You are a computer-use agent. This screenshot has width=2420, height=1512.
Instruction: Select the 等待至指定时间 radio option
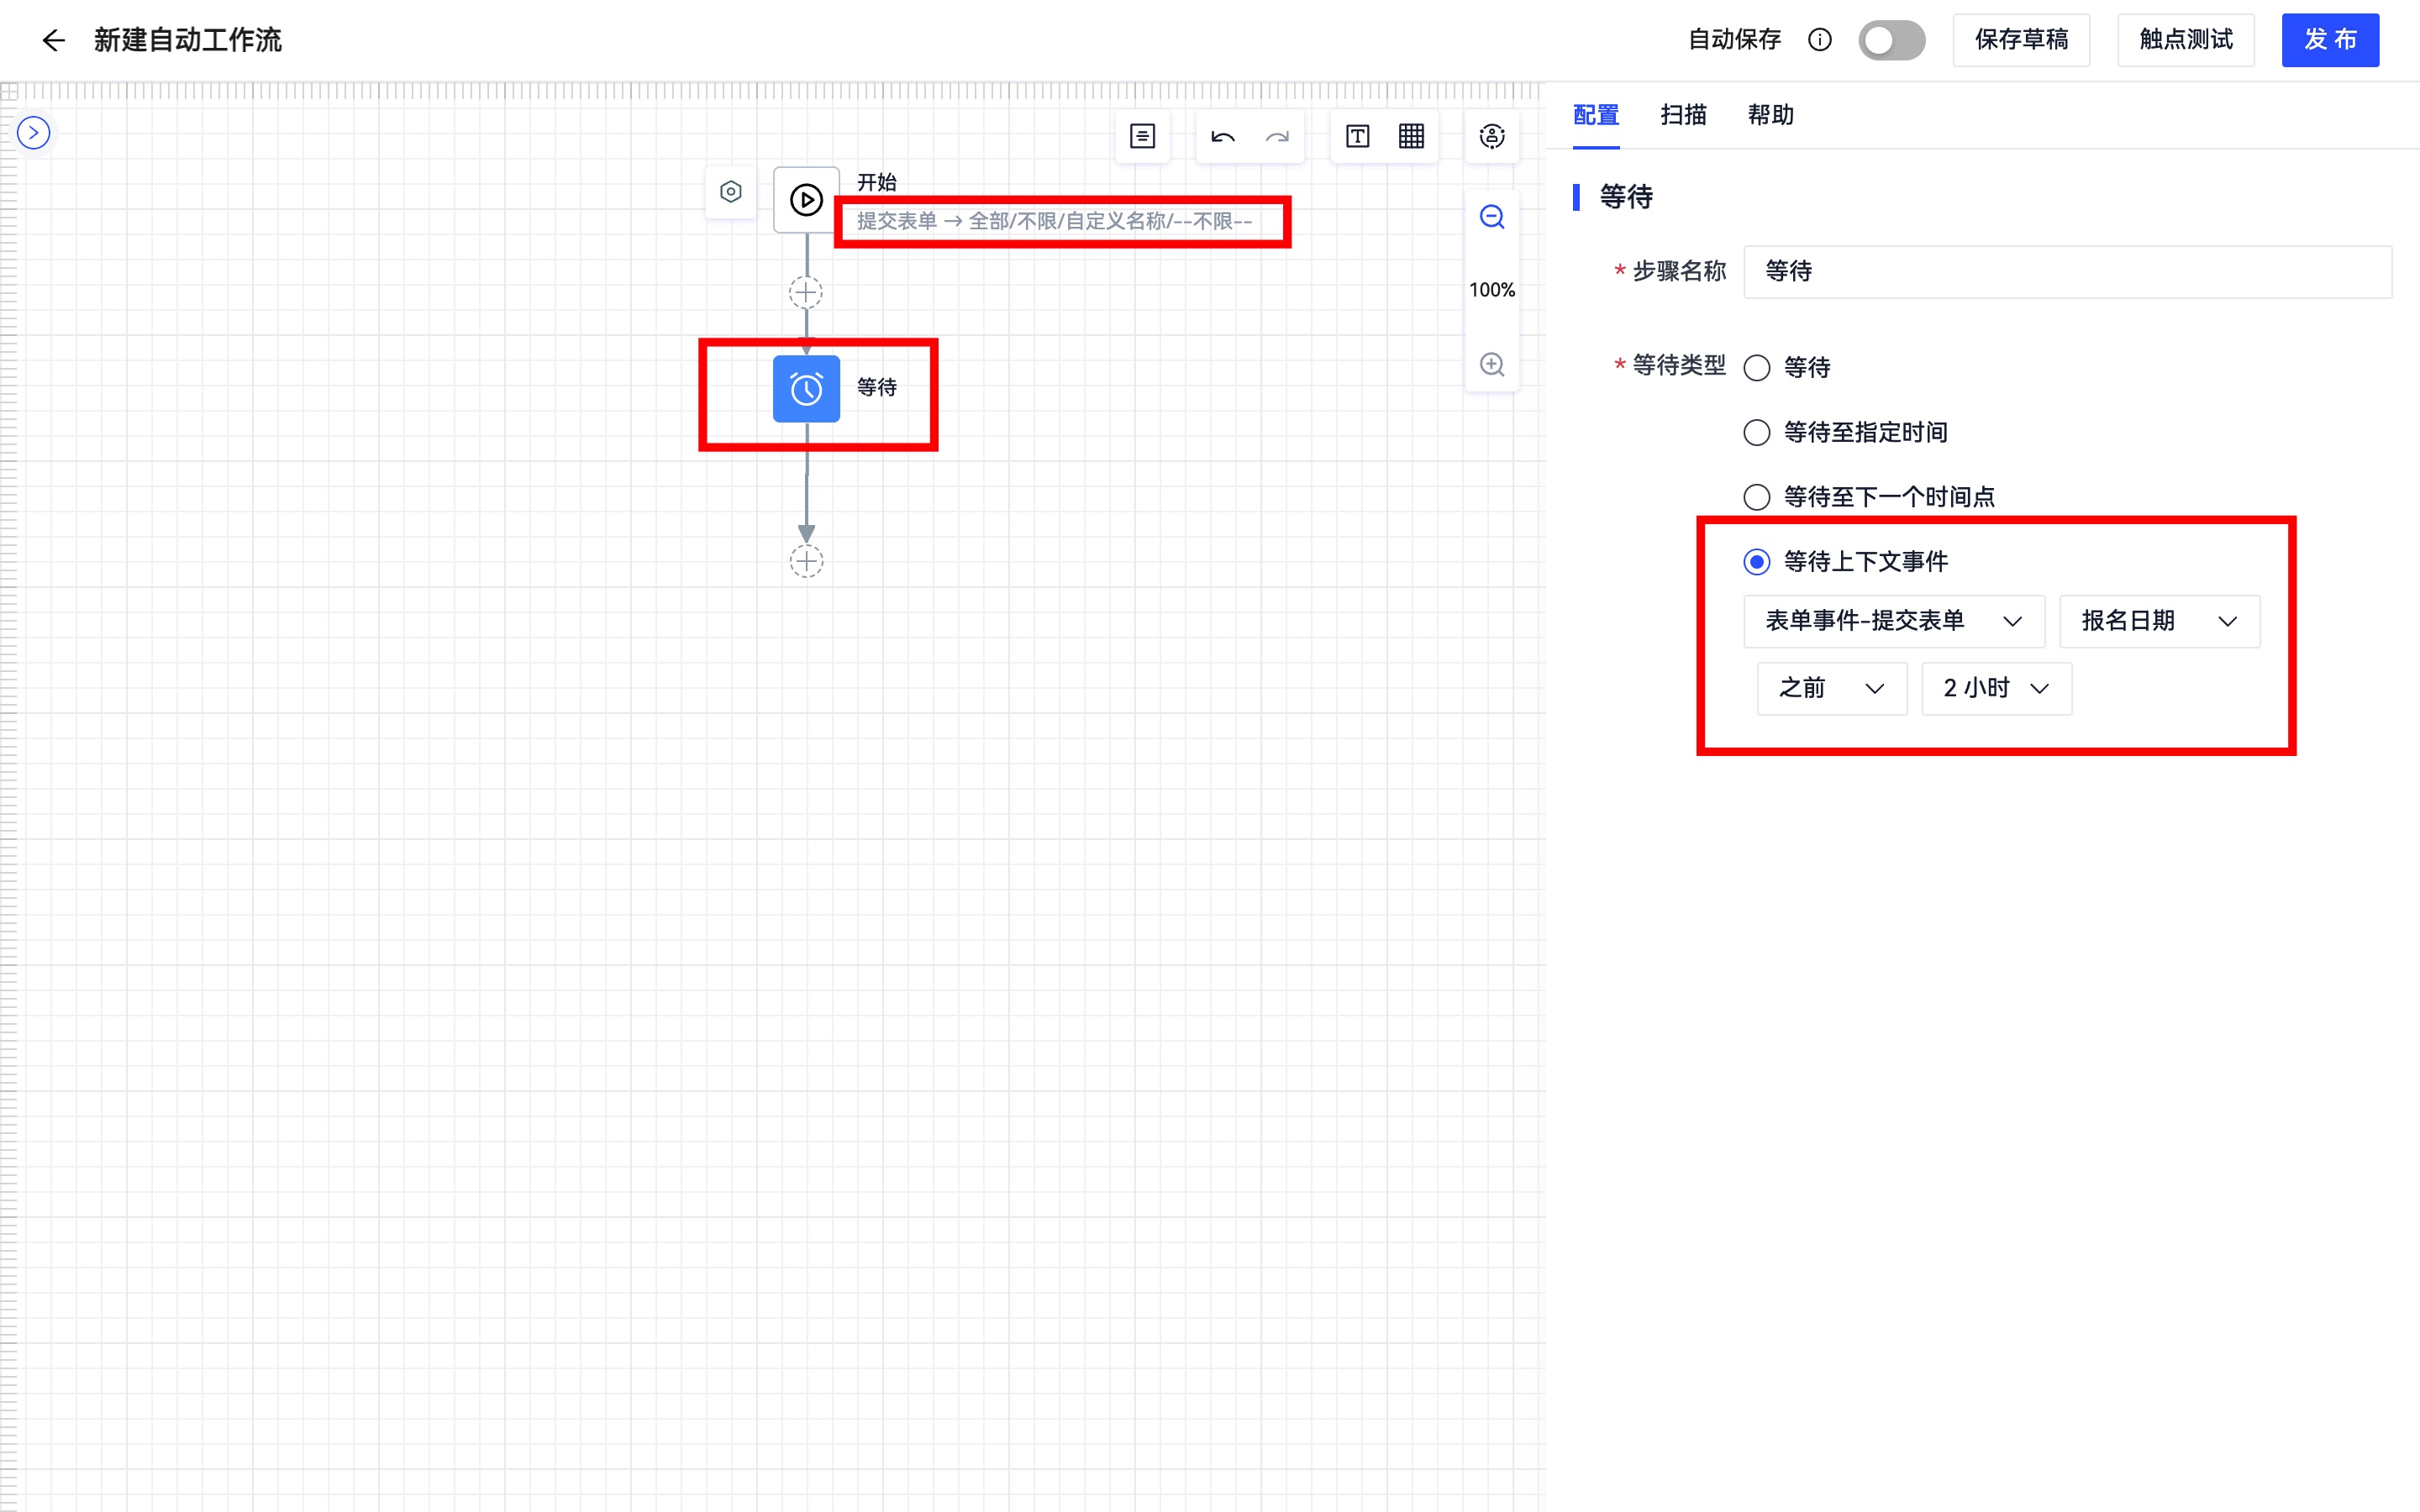1756,433
